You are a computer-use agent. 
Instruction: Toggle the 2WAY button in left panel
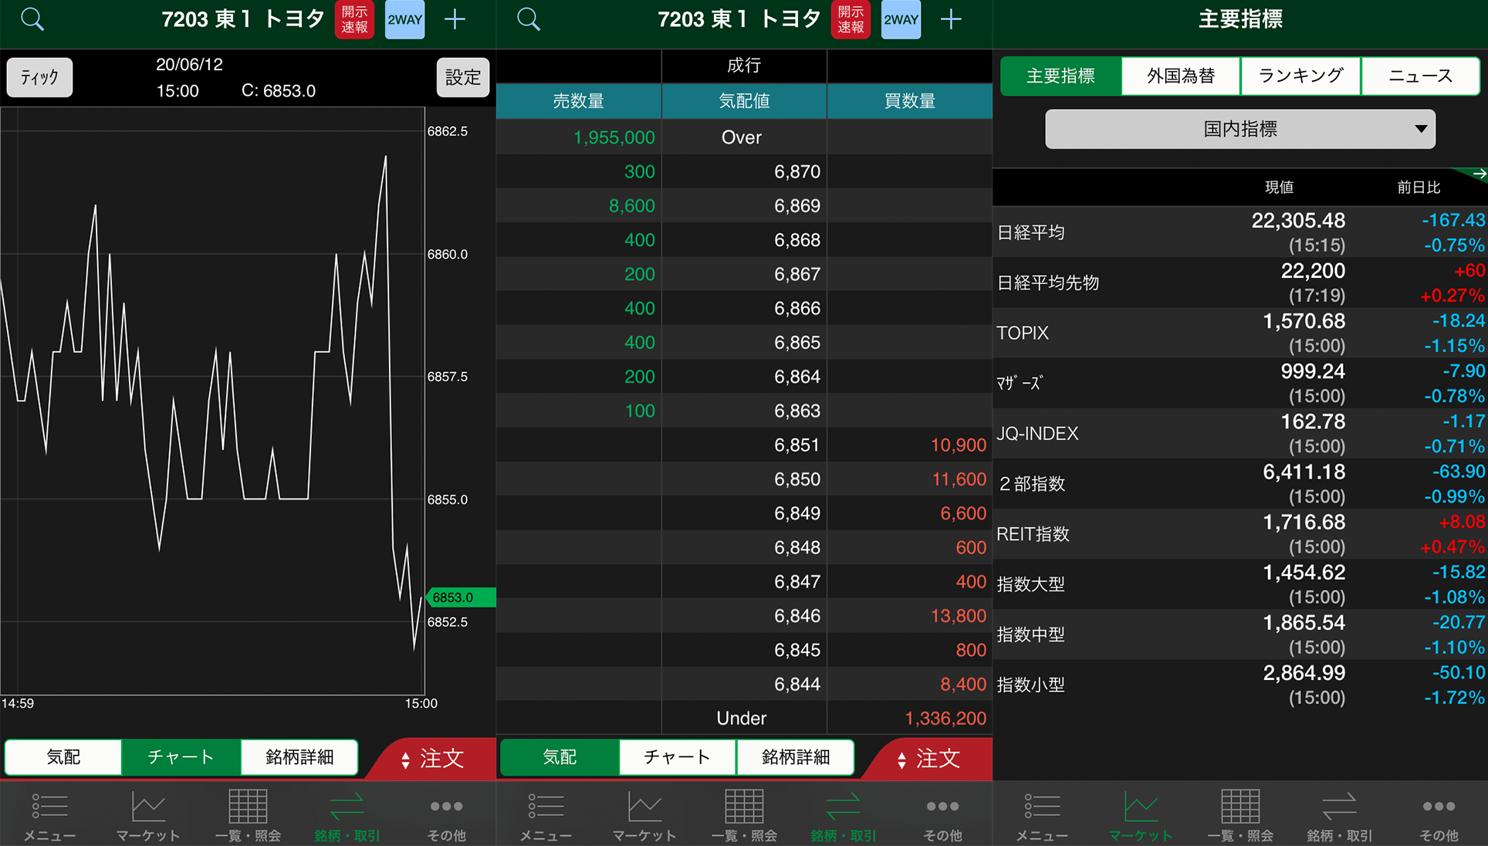404,19
